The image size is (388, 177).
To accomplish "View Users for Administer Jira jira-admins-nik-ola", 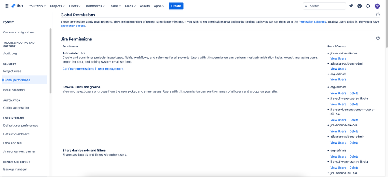I will pyautogui.click(x=338, y=58).
